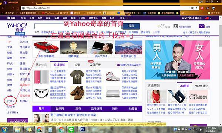Image resolution: width=222 pixels, height=133 pixels.
Task: Open the YouTube bookmark
Action: point(48,13)
